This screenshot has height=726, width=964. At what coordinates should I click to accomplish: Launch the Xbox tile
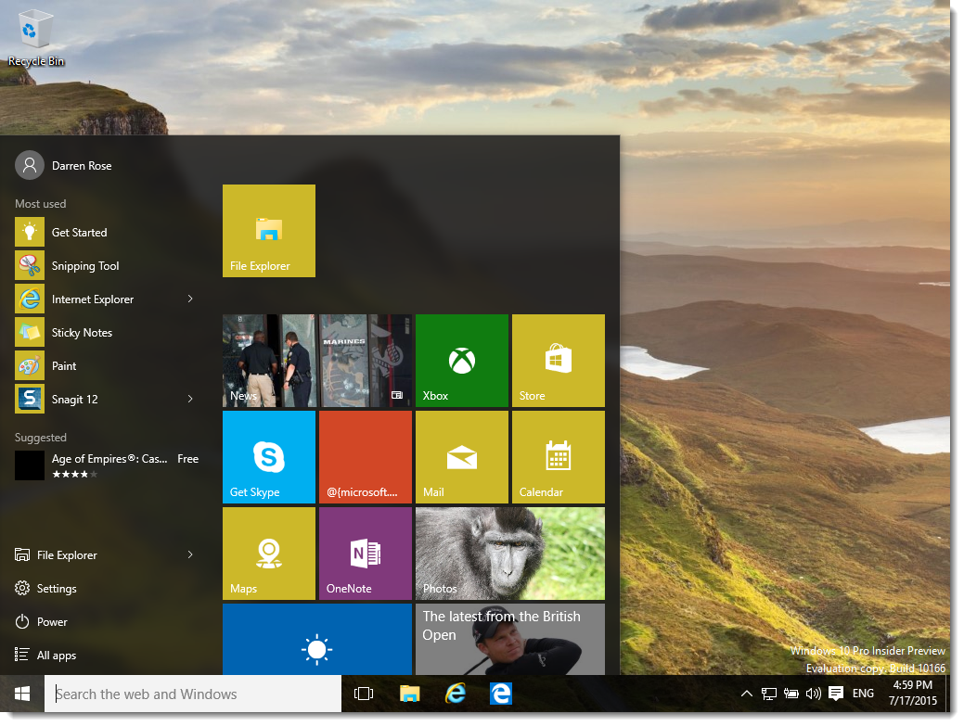click(x=461, y=361)
